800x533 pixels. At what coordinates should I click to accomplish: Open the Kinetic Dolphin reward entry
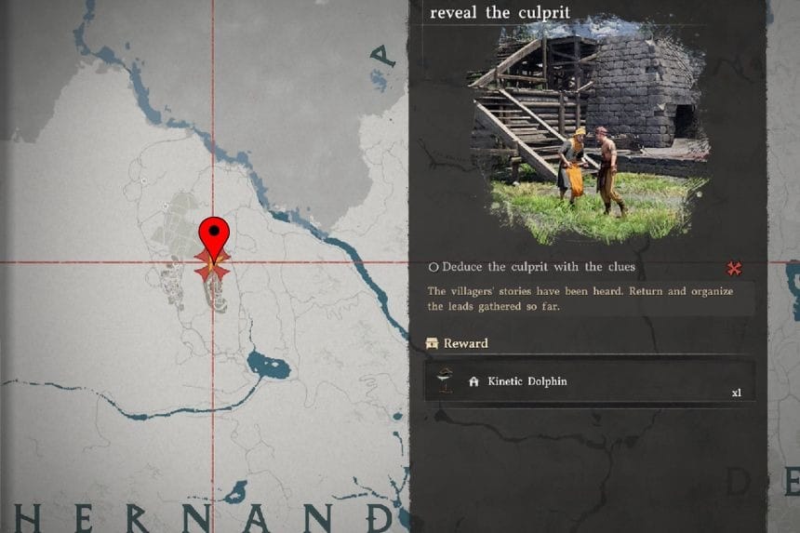tap(590, 381)
